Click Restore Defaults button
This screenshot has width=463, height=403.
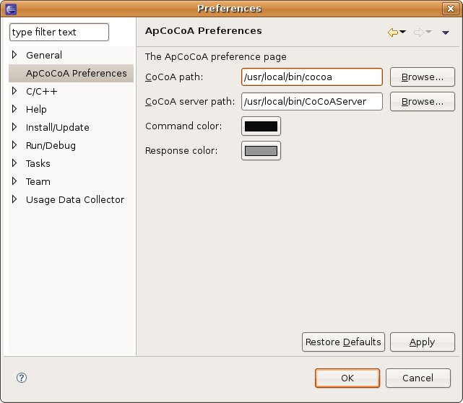(343, 342)
